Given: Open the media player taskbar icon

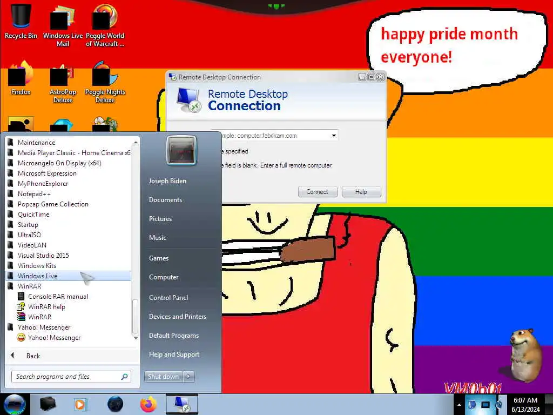Looking at the screenshot, I should point(80,404).
